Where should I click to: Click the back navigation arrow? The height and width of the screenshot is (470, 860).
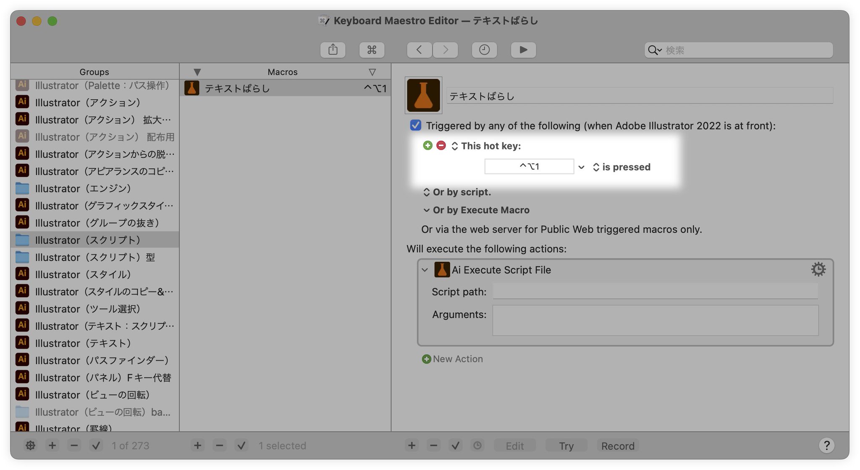(x=419, y=50)
